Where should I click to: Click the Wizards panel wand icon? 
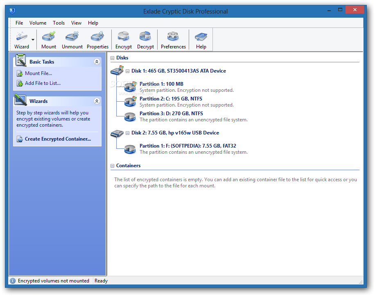tap(20, 100)
